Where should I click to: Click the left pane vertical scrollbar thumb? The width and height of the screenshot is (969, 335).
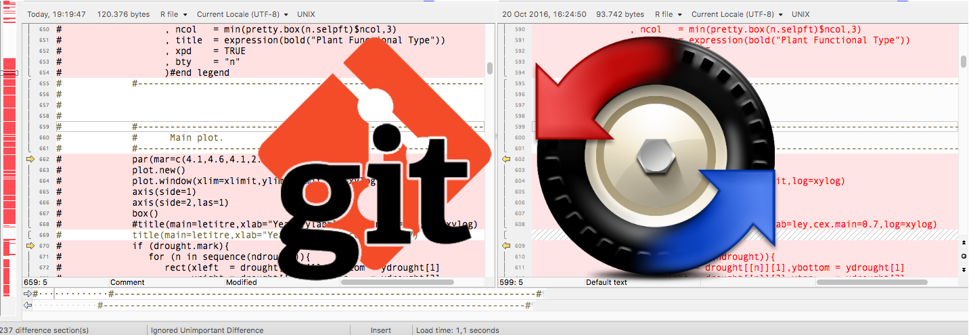tap(489, 68)
